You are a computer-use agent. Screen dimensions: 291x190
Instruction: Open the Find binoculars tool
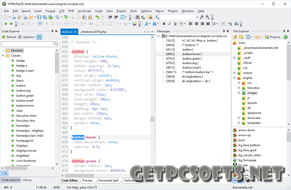tap(137, 17)
